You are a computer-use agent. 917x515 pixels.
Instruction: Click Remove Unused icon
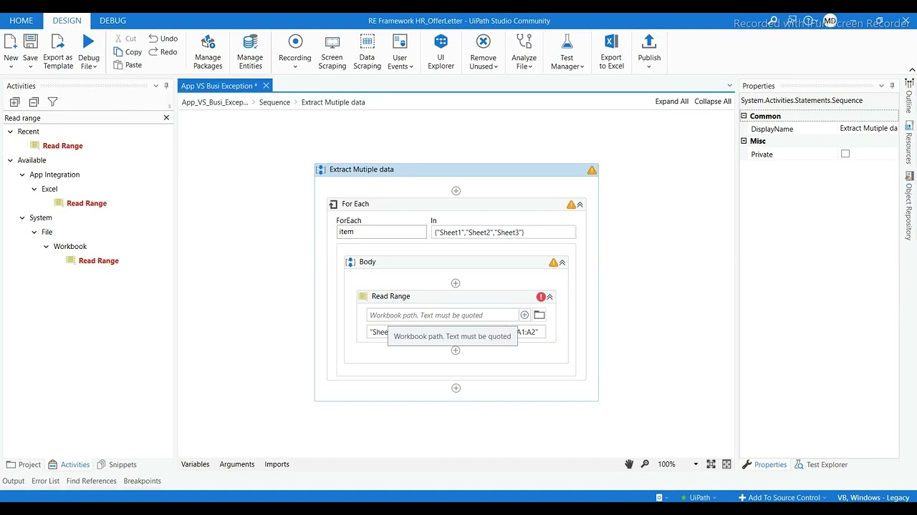click(484, 41)
